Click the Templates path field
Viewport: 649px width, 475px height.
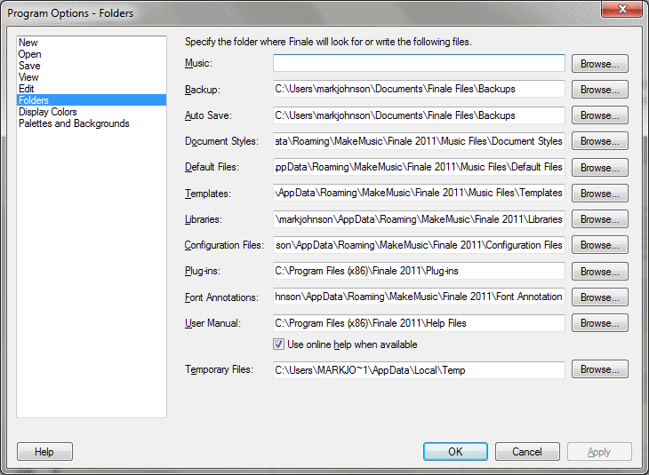[x=419, y=193]
